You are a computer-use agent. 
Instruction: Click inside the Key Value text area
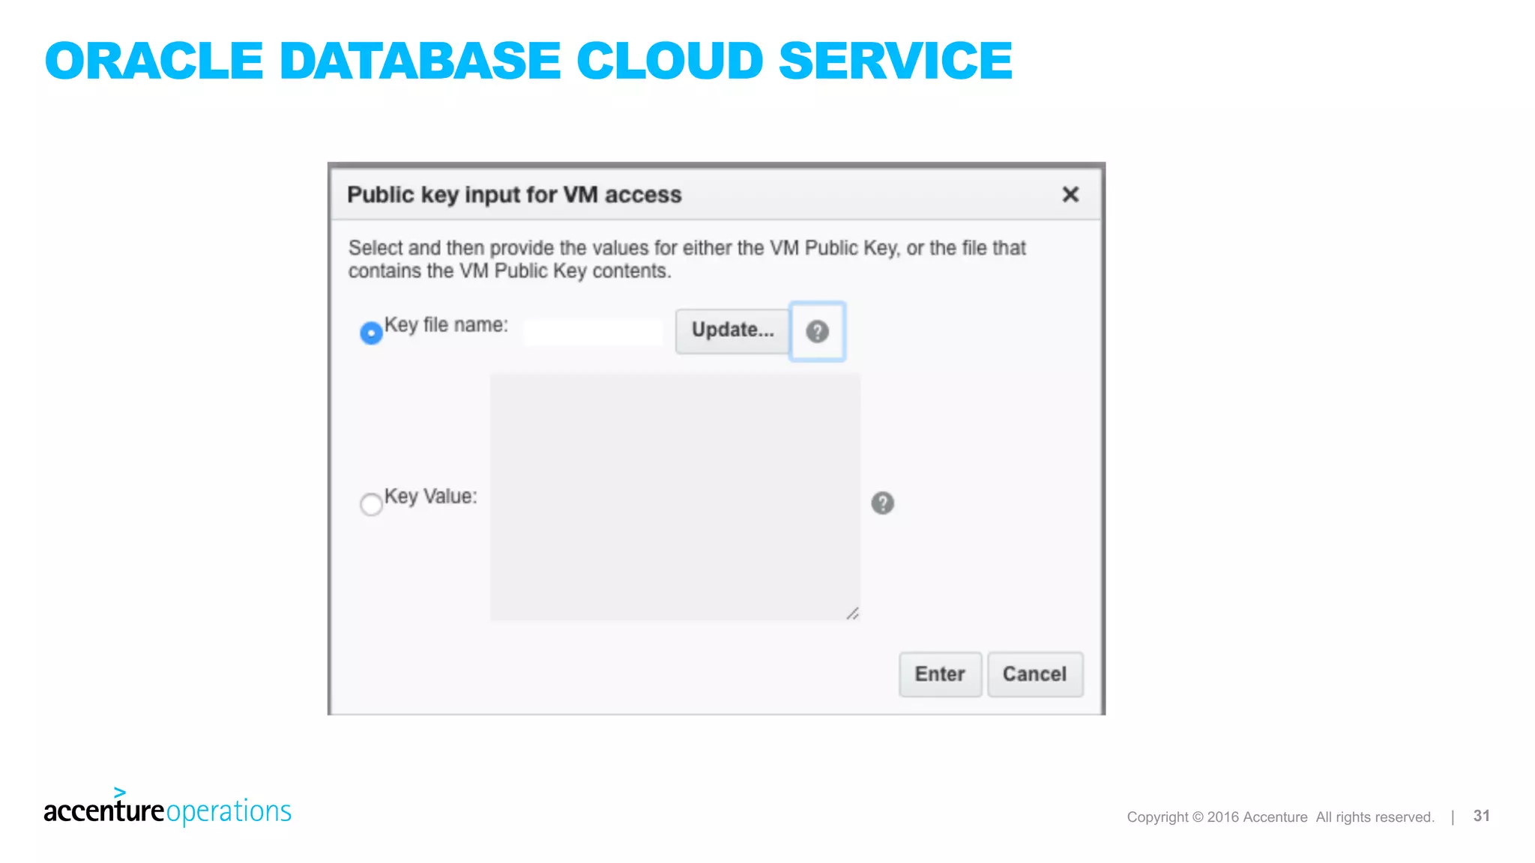(x=675, y=497)
